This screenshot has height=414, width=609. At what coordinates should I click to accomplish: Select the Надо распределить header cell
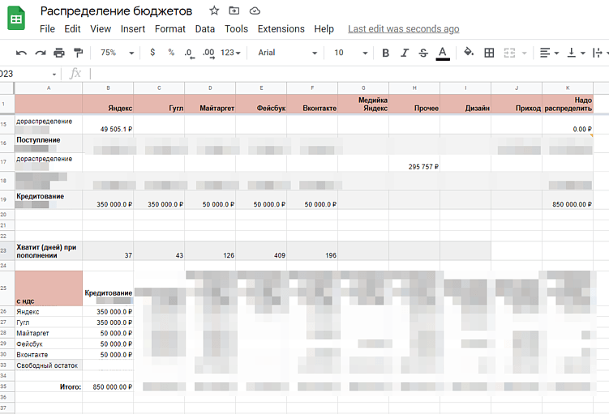[568, 104]
